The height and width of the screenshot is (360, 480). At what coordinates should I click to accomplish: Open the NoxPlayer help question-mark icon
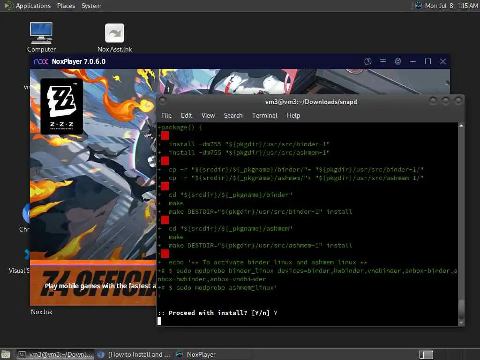(367, 61)
